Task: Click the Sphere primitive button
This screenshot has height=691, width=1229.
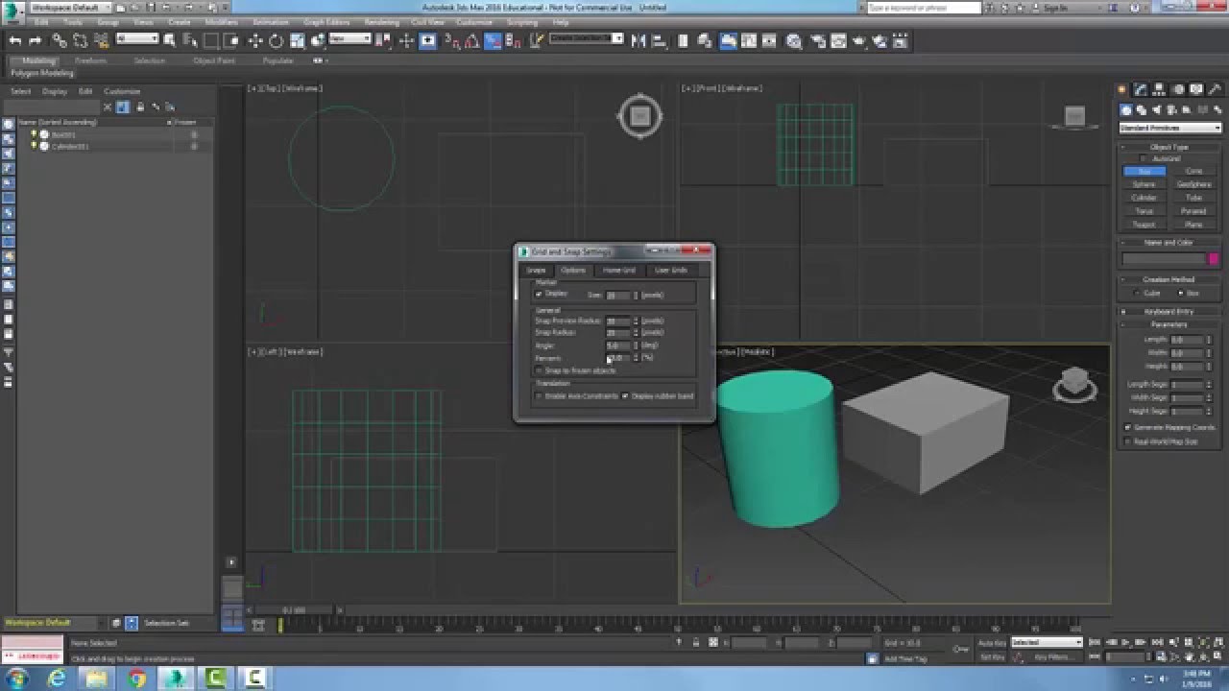Action: pyautogui.click(x=1144, y=184)
